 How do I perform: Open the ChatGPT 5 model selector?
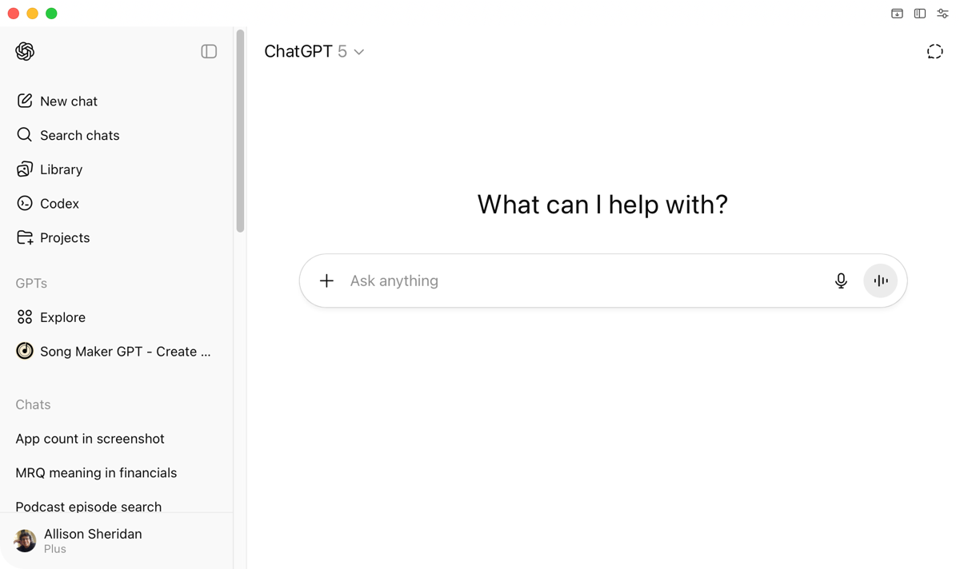point(315,51)
